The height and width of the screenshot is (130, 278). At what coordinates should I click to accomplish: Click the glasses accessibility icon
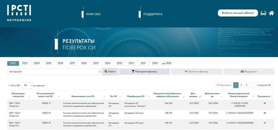263,13
